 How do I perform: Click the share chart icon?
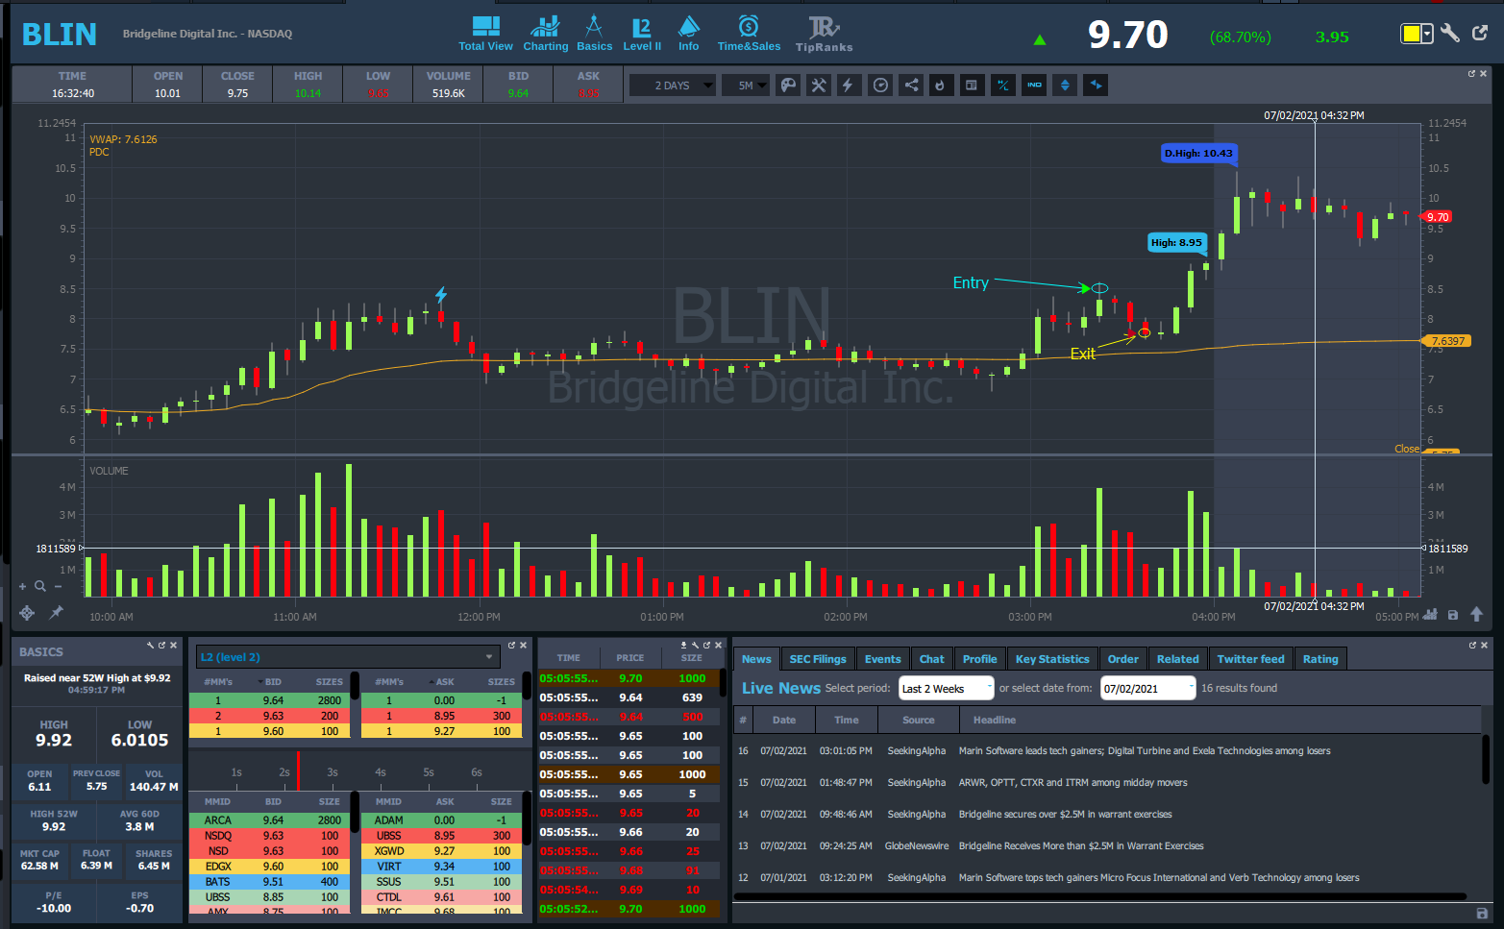coord(911,86)
